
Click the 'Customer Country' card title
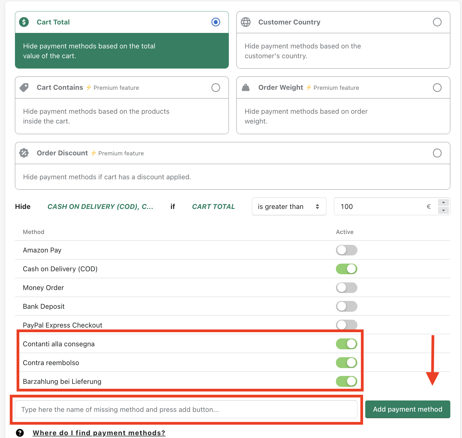point(289,22)
